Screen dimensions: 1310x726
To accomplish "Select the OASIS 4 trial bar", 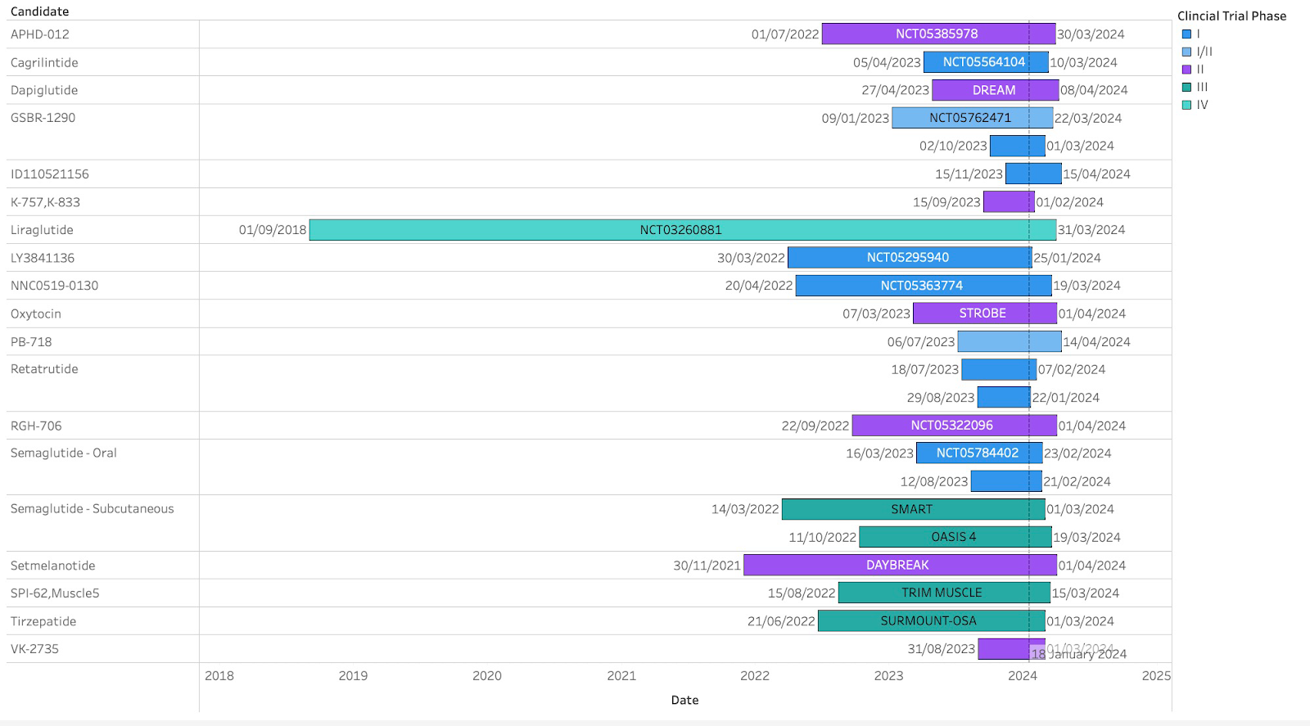I will (955, 537).
